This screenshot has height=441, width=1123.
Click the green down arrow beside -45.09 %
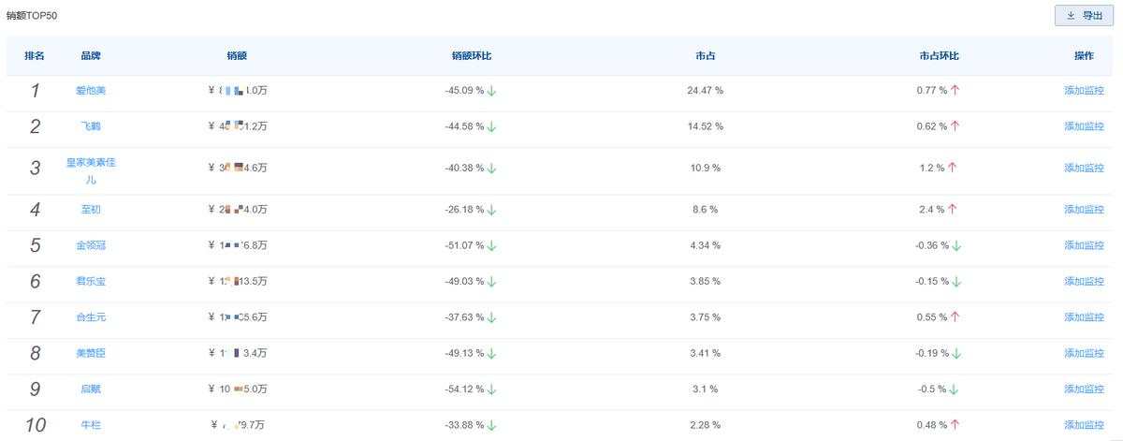tap(491, 91)
